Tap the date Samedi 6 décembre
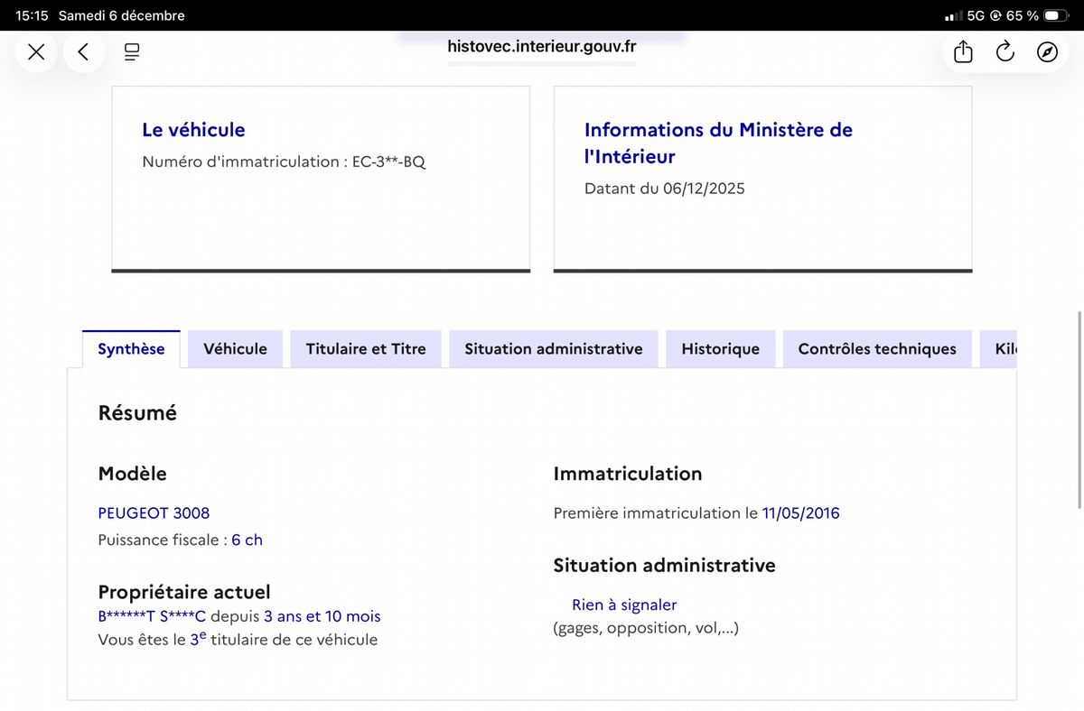The width and height of the screenshot is (1084, 711). [121, 15]
